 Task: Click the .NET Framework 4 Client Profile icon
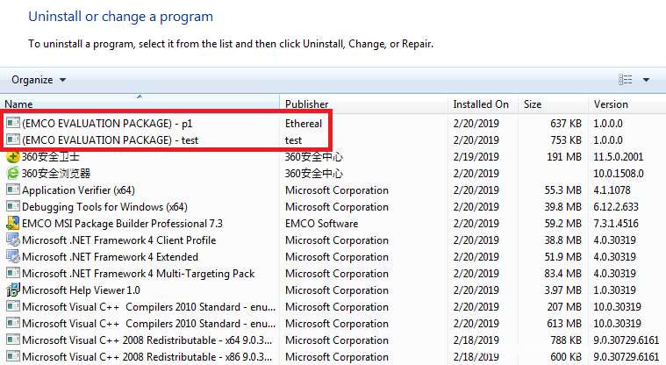13,240
